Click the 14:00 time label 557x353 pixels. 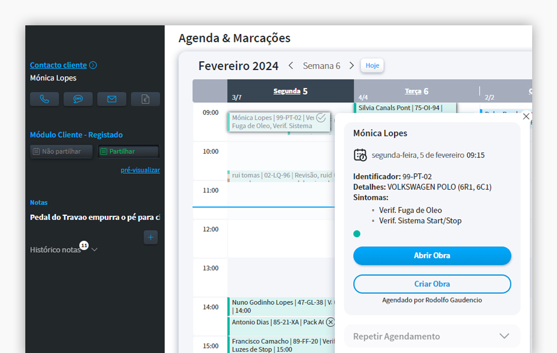click(x=211, y=307)
